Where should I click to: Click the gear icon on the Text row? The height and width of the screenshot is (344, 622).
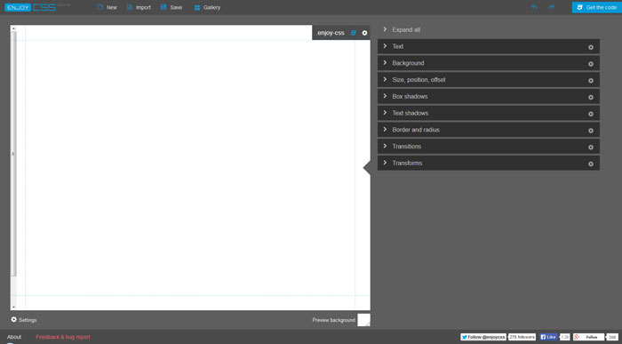(x=591, y=47)
